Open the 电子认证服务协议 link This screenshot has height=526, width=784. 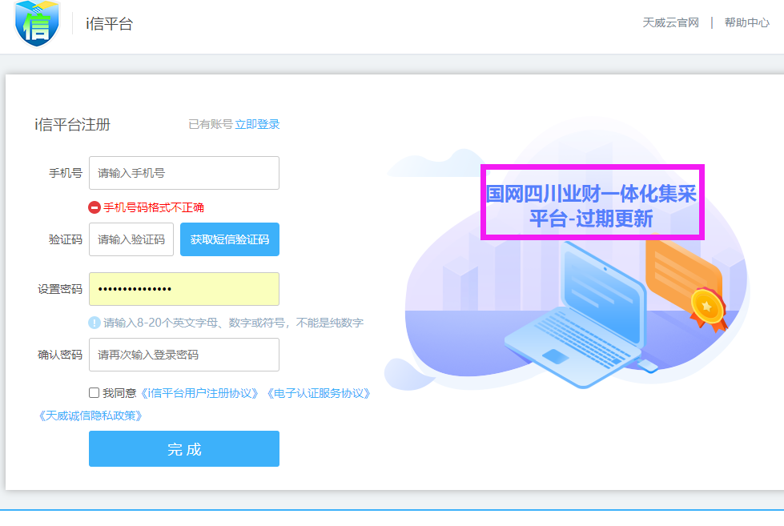pyautogui.click(x=318, y=393)
